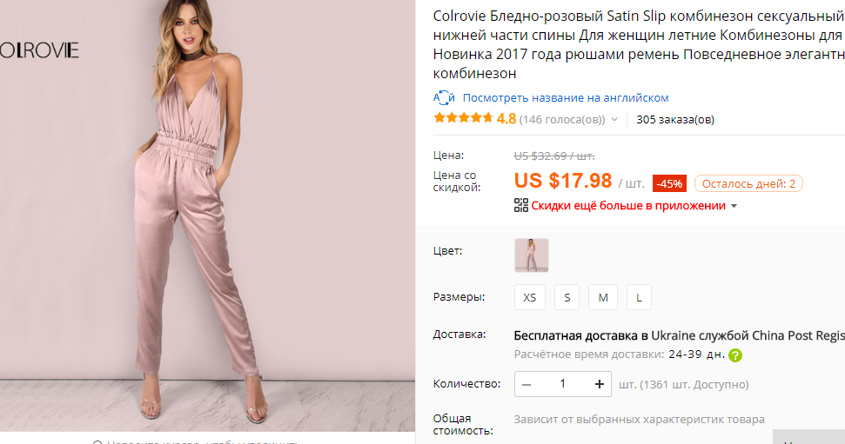Open "Посмотреть название на английском" link
Viewport: 845px width, 444px height.
click(566, 98)
